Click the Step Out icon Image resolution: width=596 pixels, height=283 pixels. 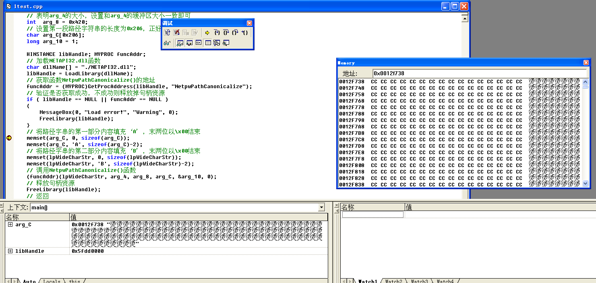pos(235,33)
